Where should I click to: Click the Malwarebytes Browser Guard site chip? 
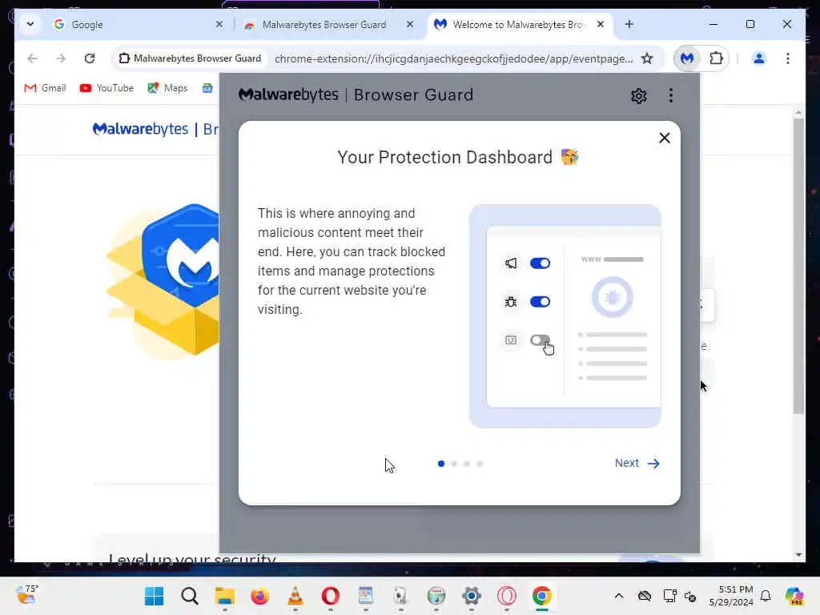tap(191, 58)
